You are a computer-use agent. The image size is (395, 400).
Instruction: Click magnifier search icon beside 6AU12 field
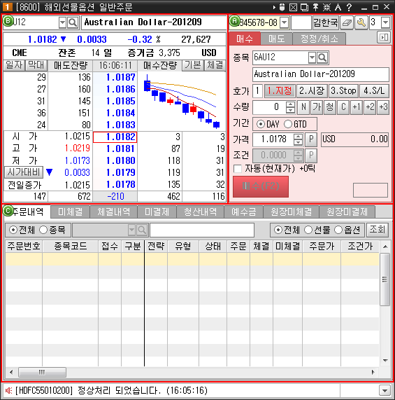coord(322,57)
